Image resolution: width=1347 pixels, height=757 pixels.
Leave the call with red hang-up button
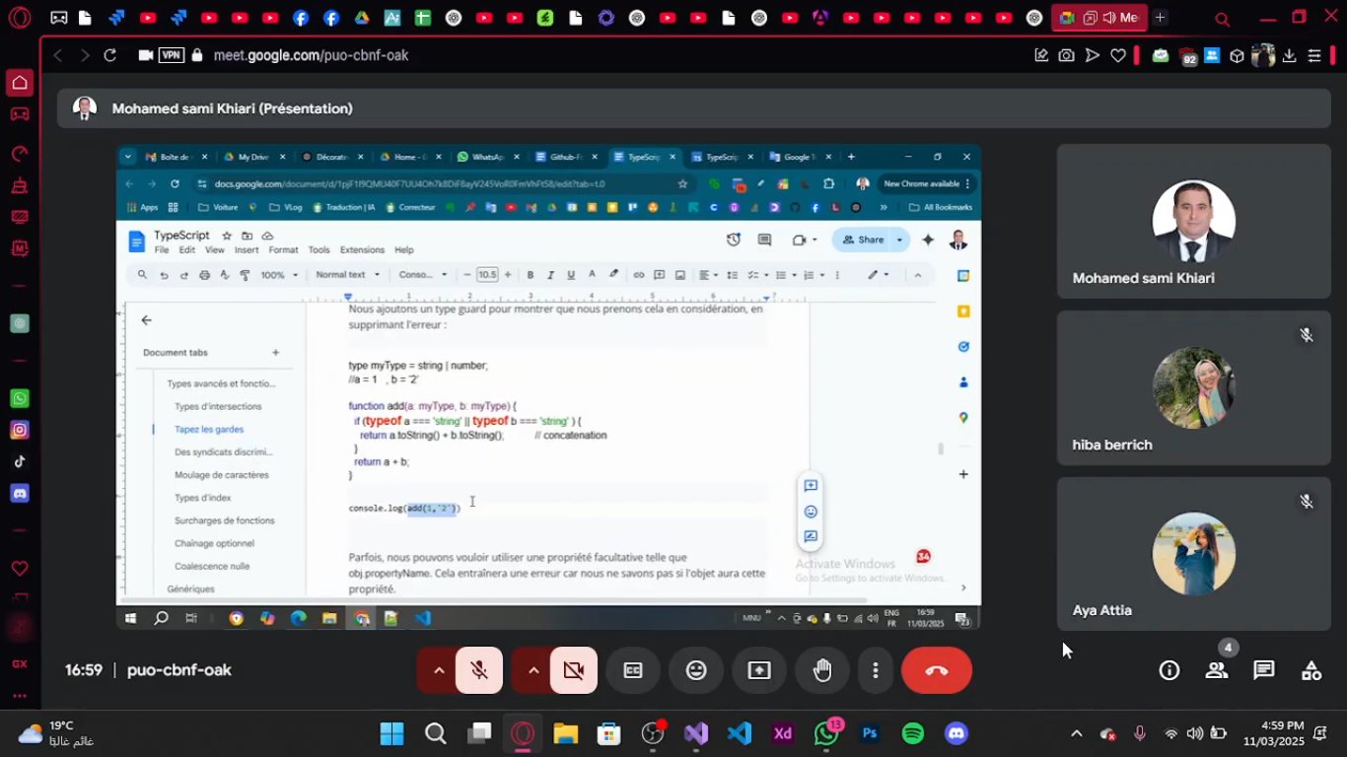pyautogui.click(x=937, y=670)
